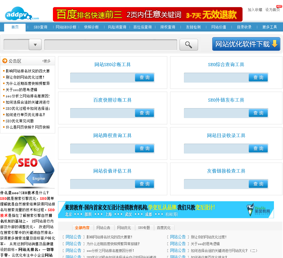The width and height of the screenshot is (283, 258).
Task: Click the 友情链接检查工具 input field
Action: [x=216, y=184]
